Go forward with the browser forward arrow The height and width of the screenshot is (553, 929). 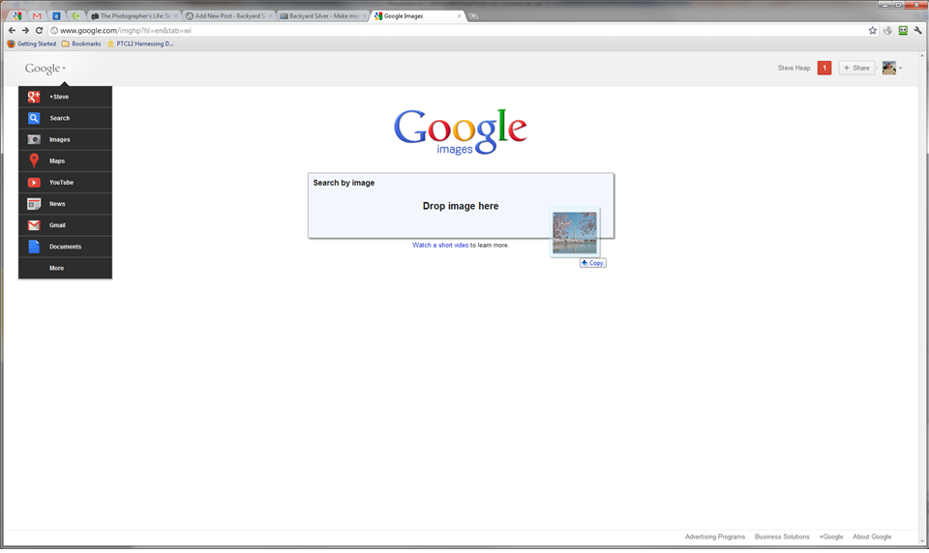(25, 30)
